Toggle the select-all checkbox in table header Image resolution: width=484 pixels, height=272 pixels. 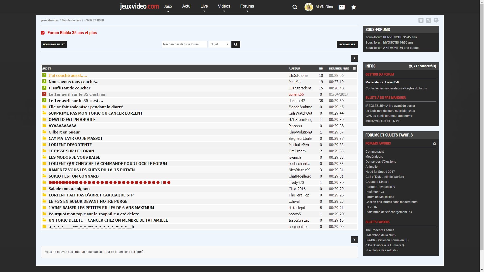pos(354,68)
